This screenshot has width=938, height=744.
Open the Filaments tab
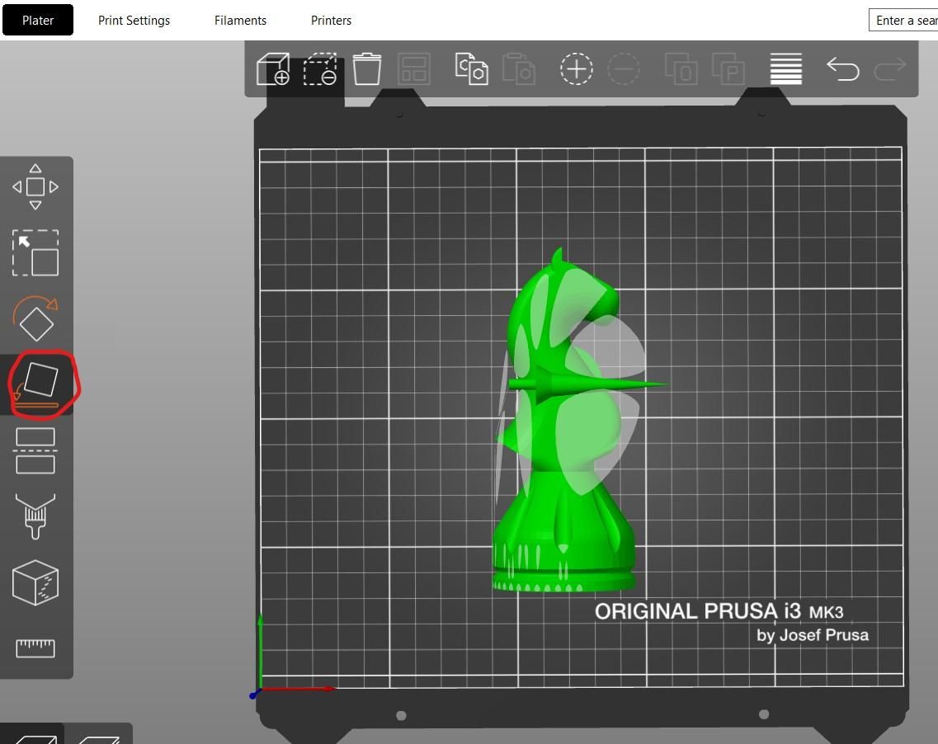click(240, 20)
